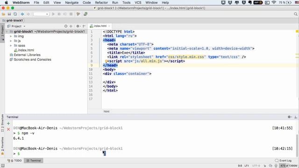Open the Tools menu
Screen dimensions: 299x168
click(126, 3)
